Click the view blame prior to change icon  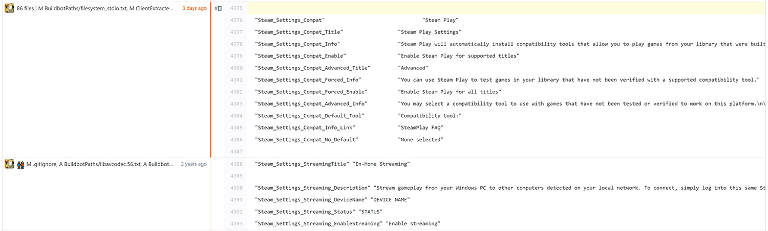[x=218, y=8]
